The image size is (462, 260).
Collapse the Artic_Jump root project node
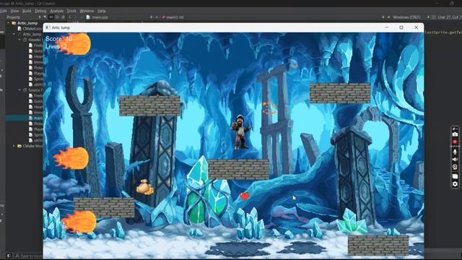pyautogui.click(x=8, y=23)
